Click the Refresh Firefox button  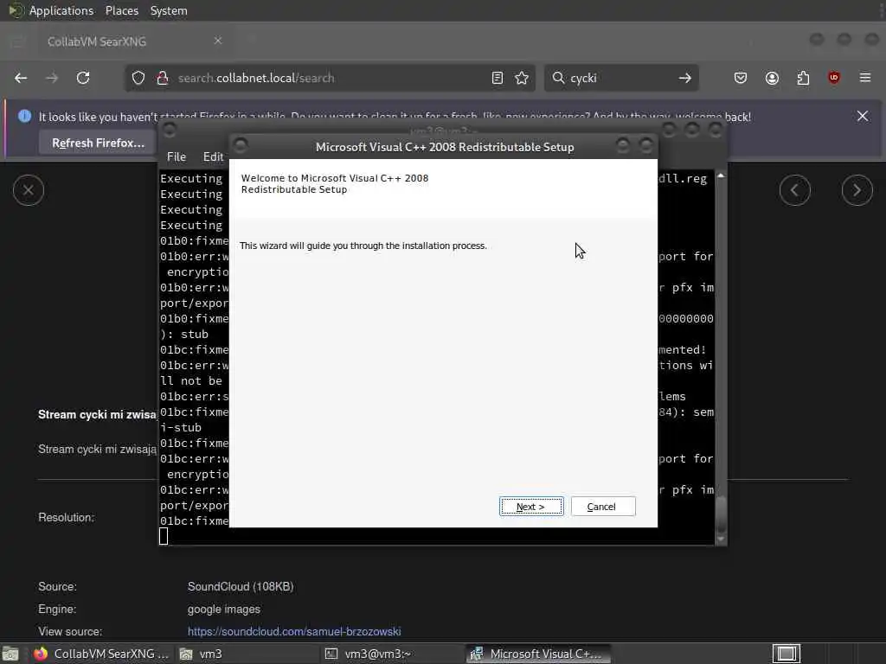pos(99,143)
